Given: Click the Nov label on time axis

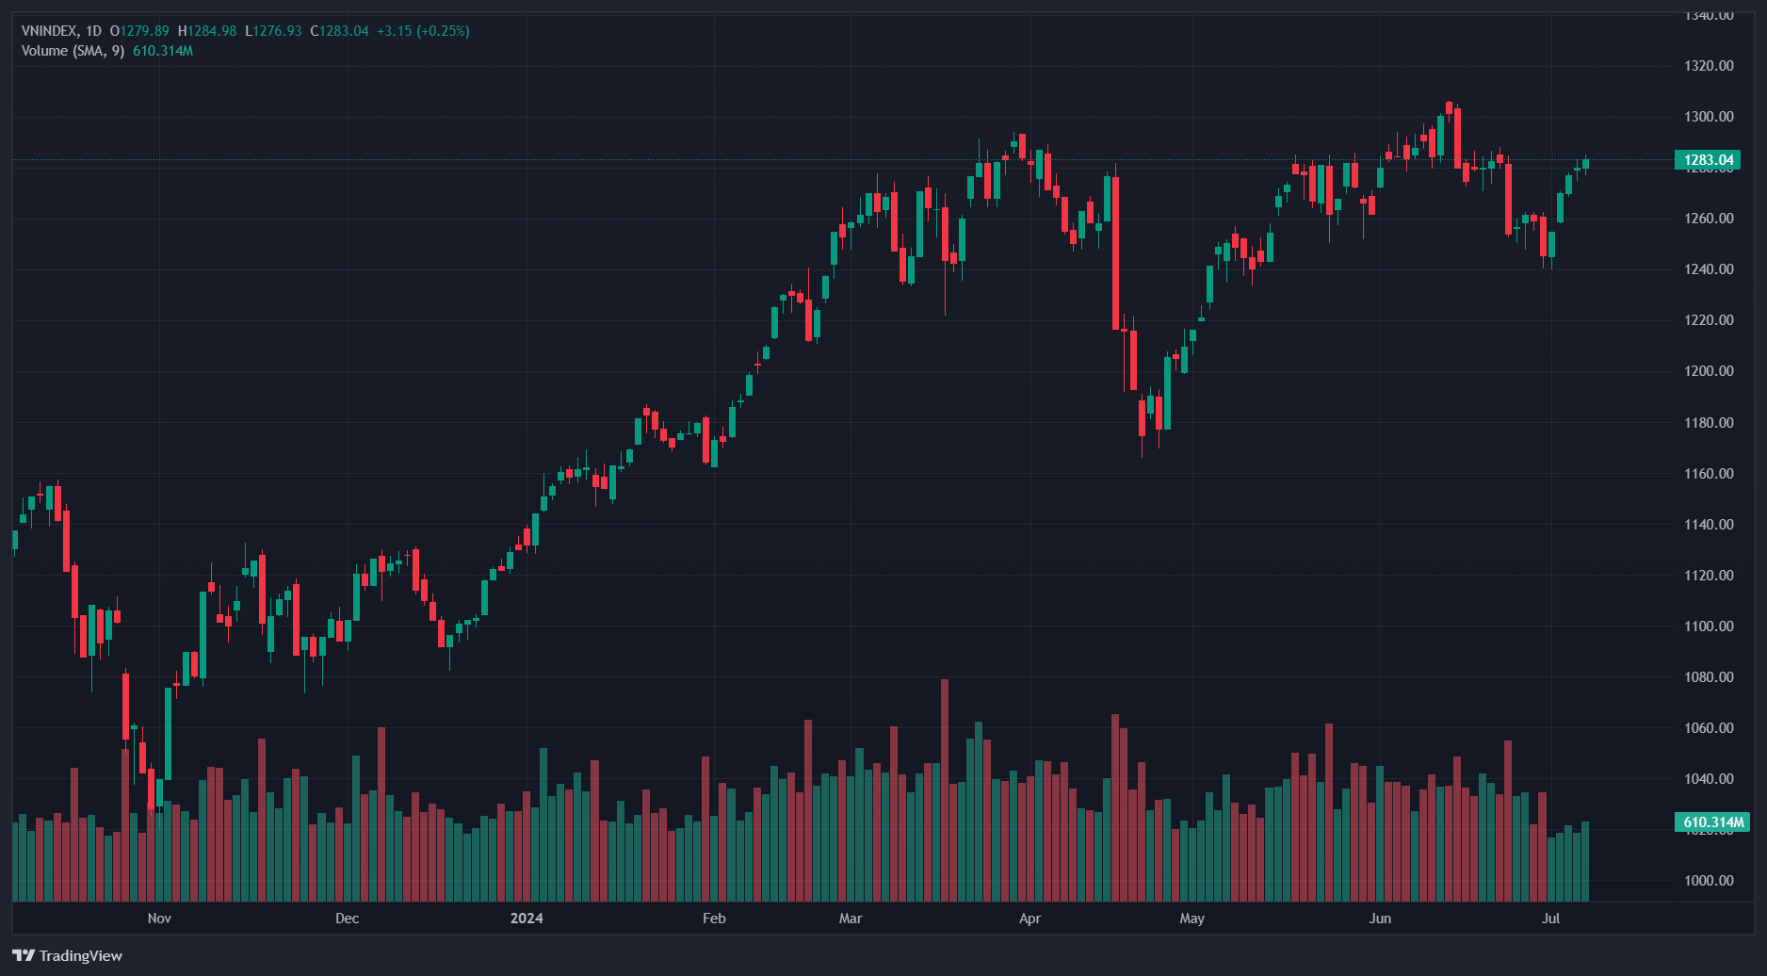Looking at the screenshot, I should point(159,919).
